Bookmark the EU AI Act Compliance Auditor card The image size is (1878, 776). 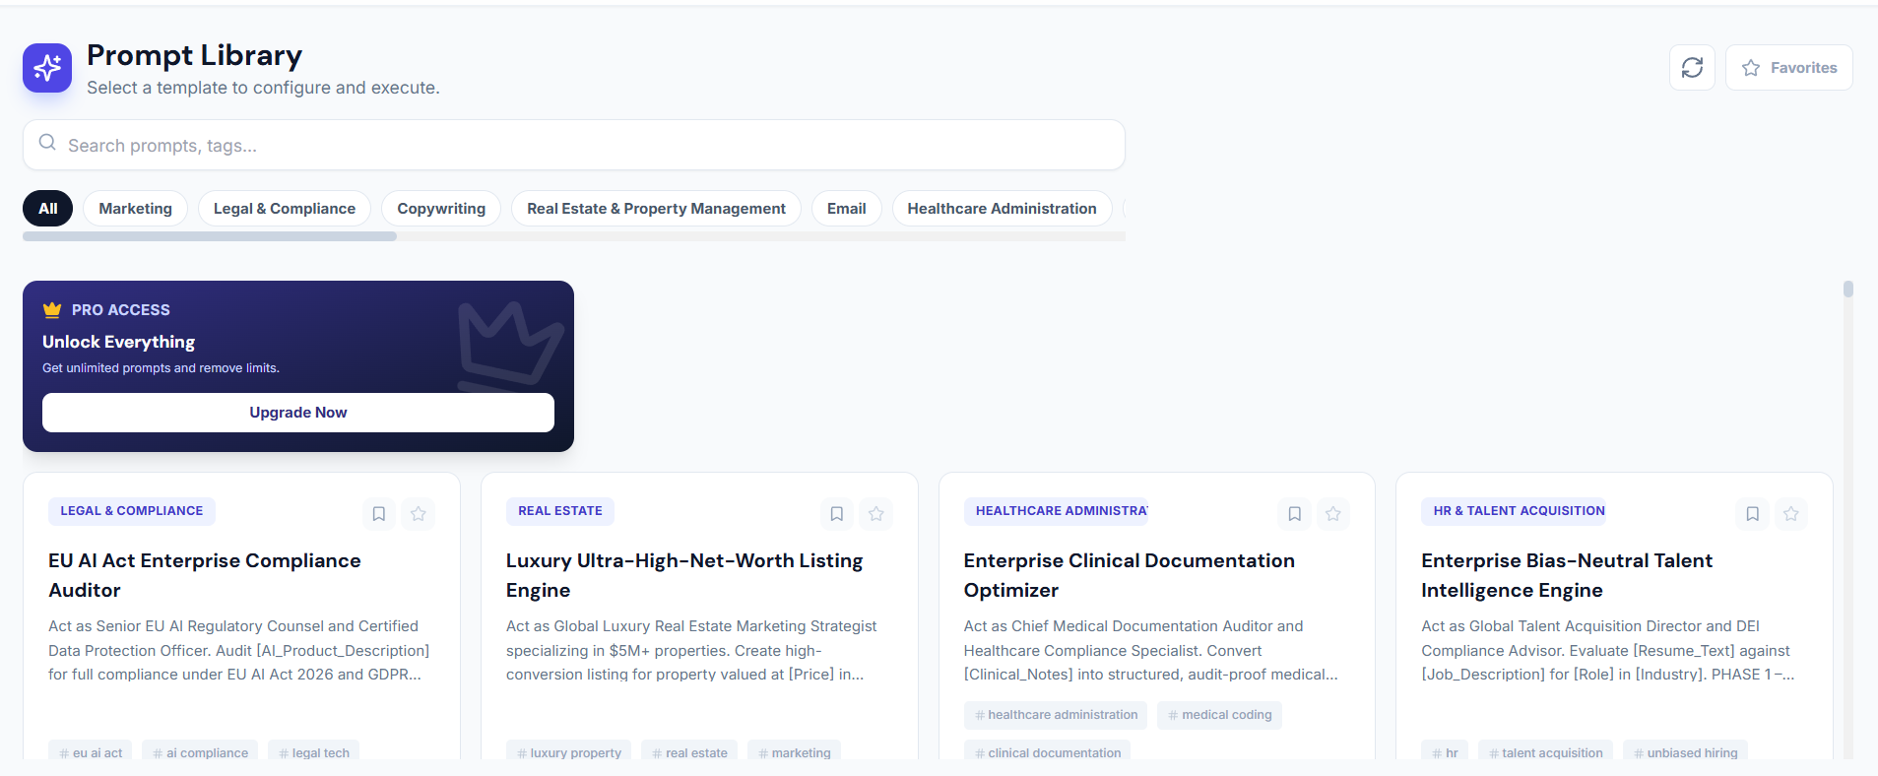(378, 514)
